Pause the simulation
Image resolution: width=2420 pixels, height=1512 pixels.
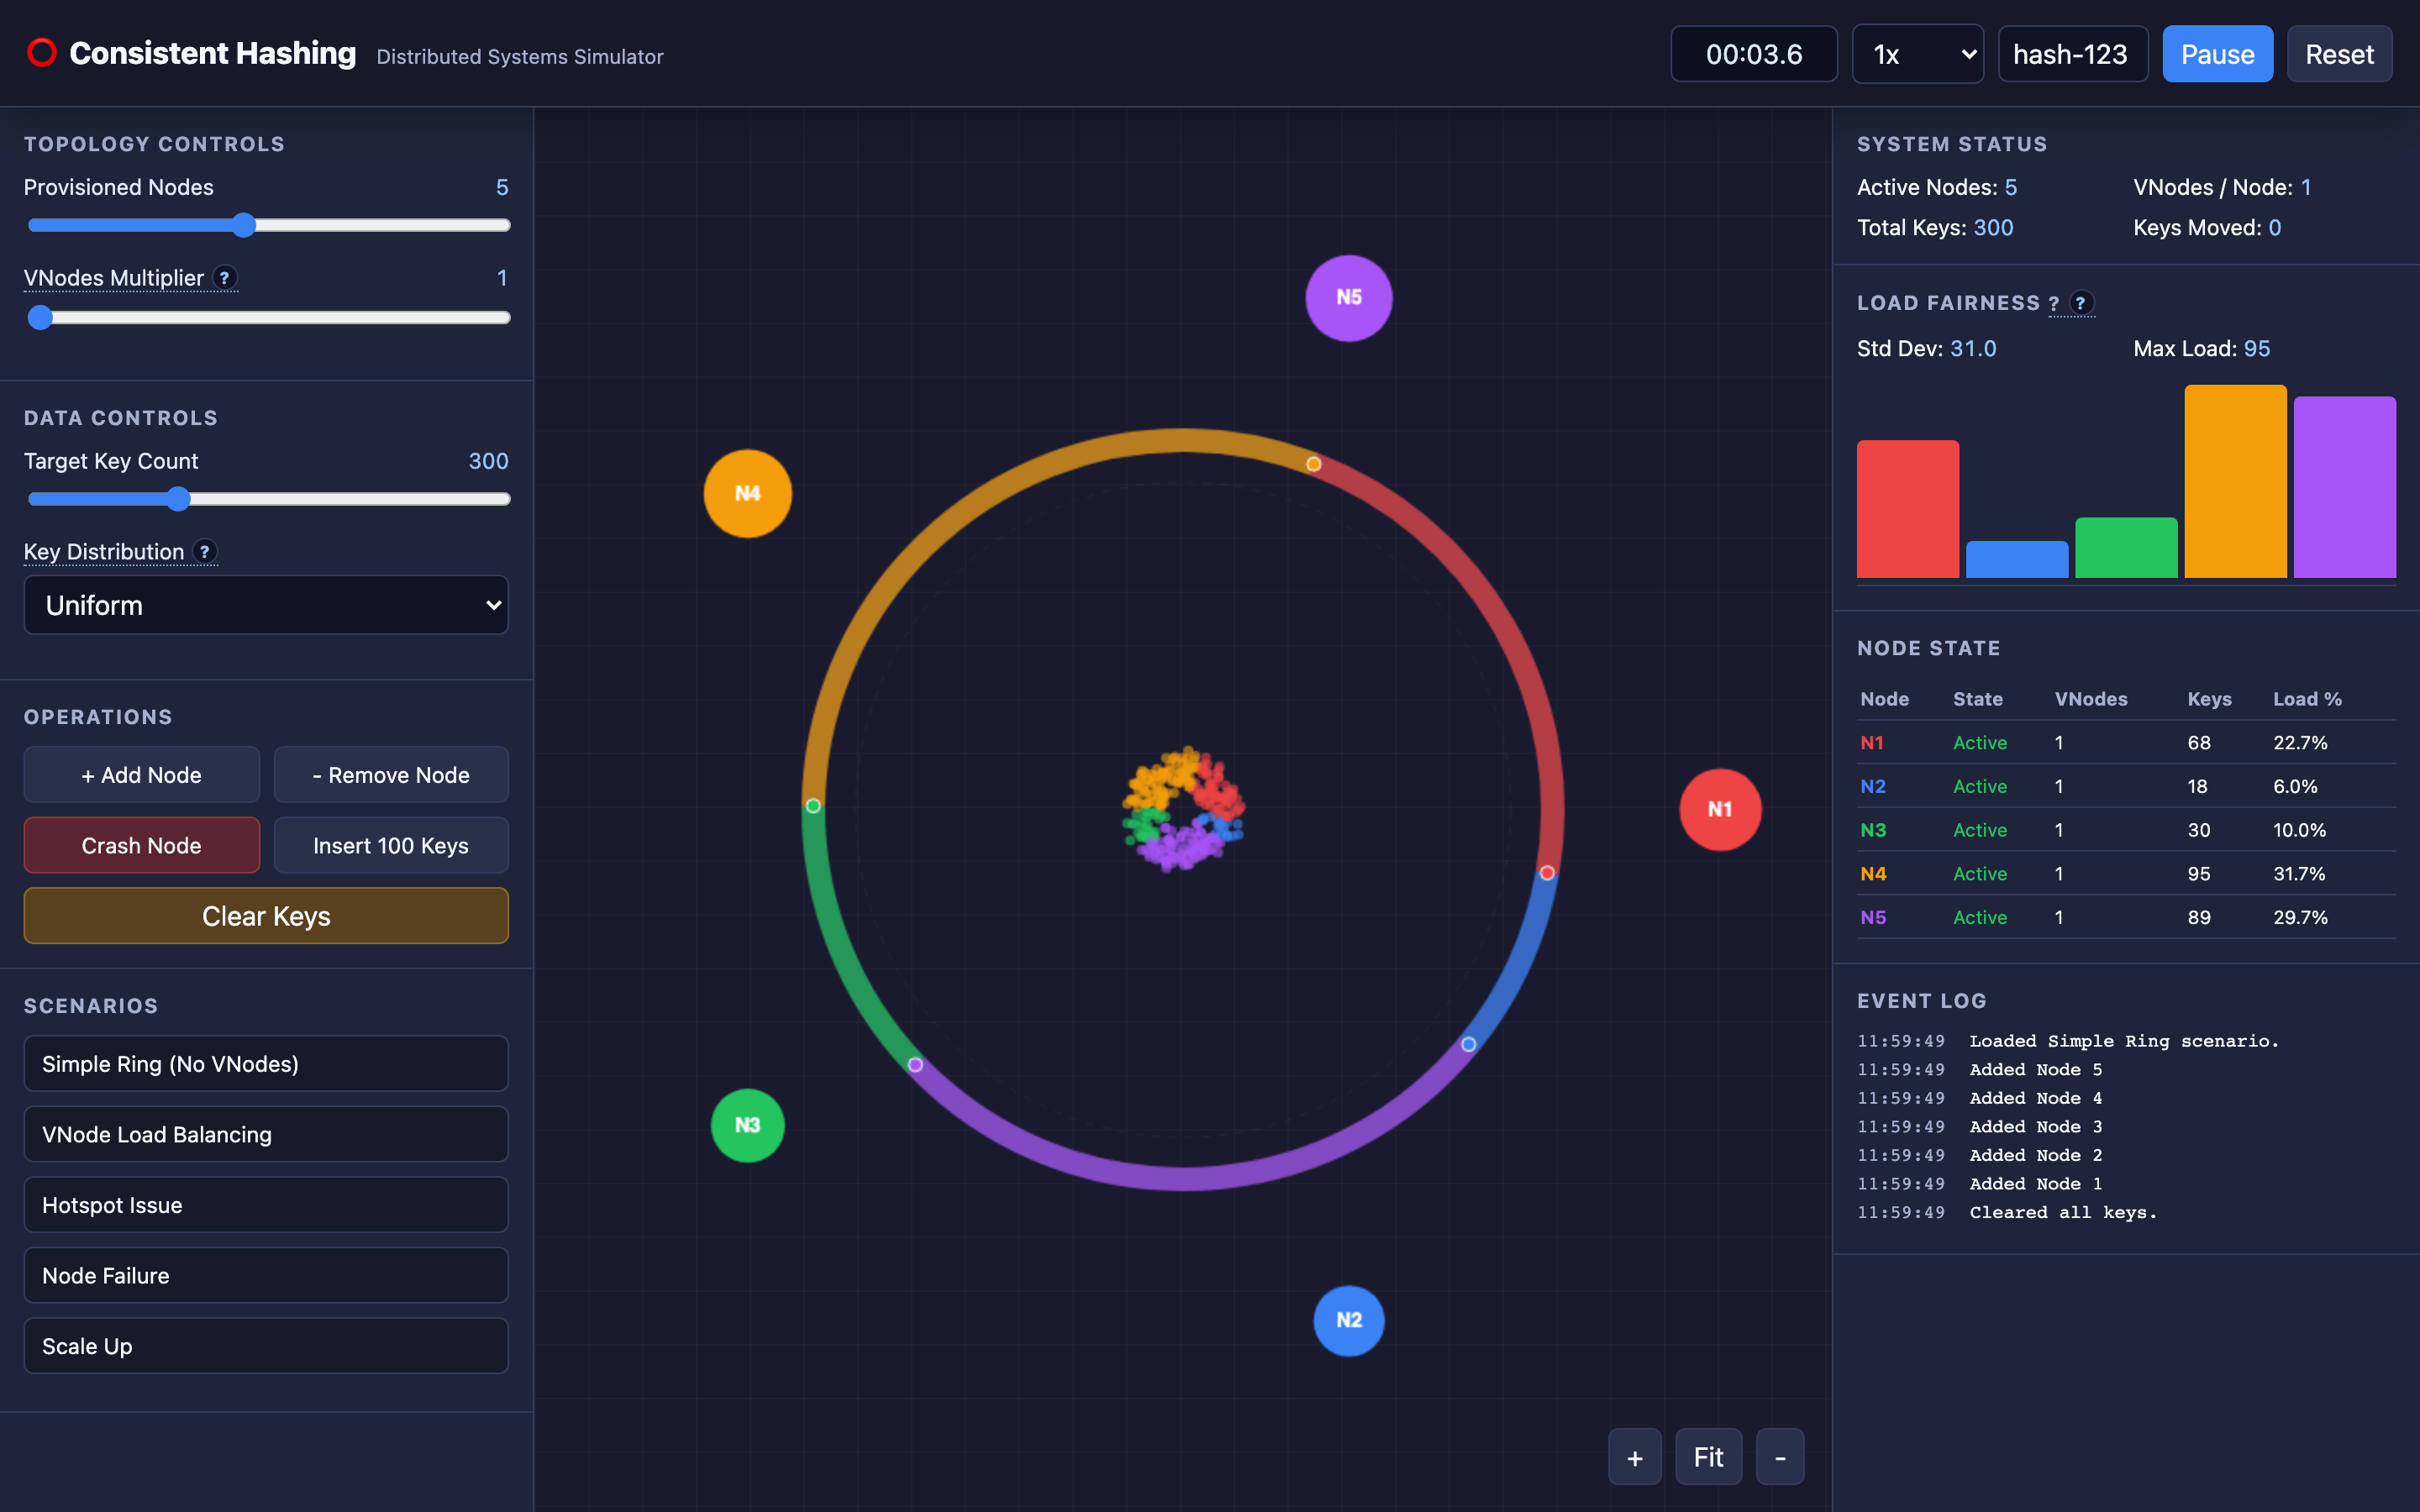2217,54
